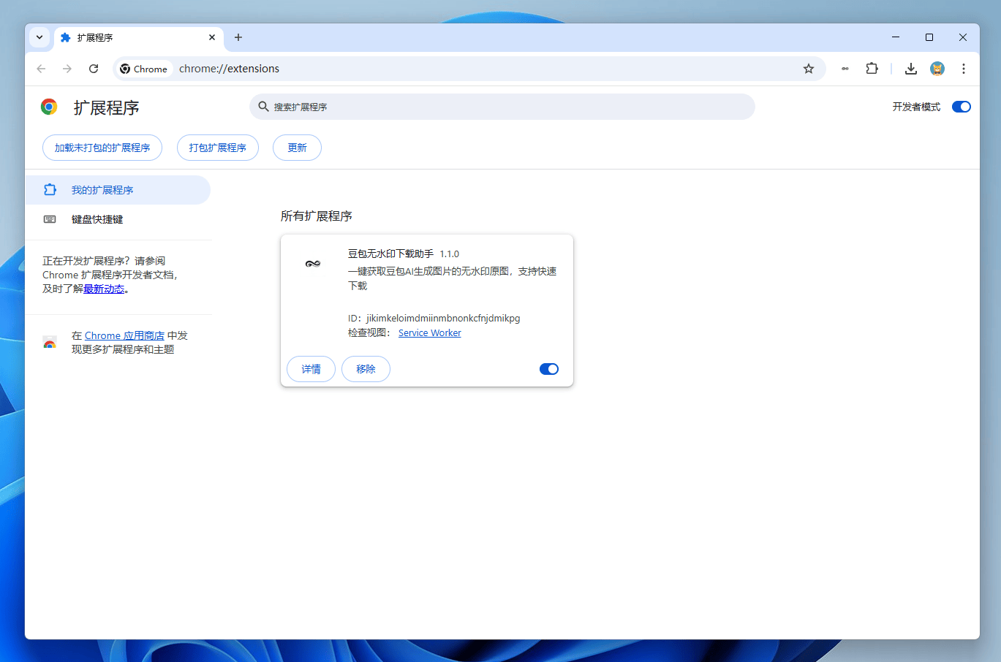This screenshot has height=662, width=1001.
Task: Reload the extensions page
Action: click(x=94, y=68)
